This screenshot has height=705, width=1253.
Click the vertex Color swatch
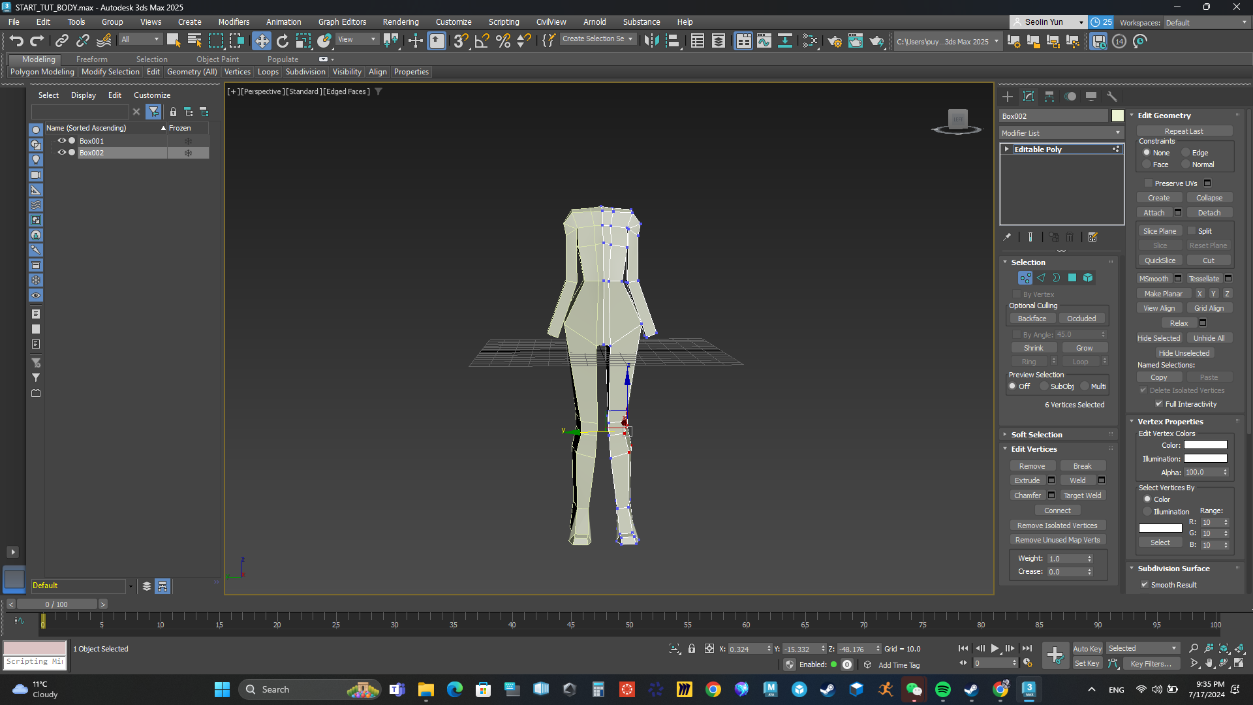(1205, 445)
